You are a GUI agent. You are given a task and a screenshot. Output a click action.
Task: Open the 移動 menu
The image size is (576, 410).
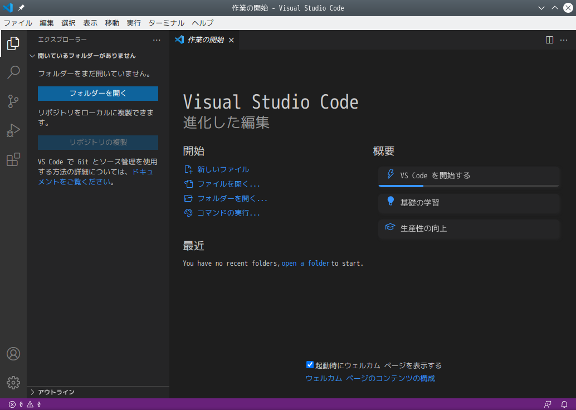click(x=112, y=23)
